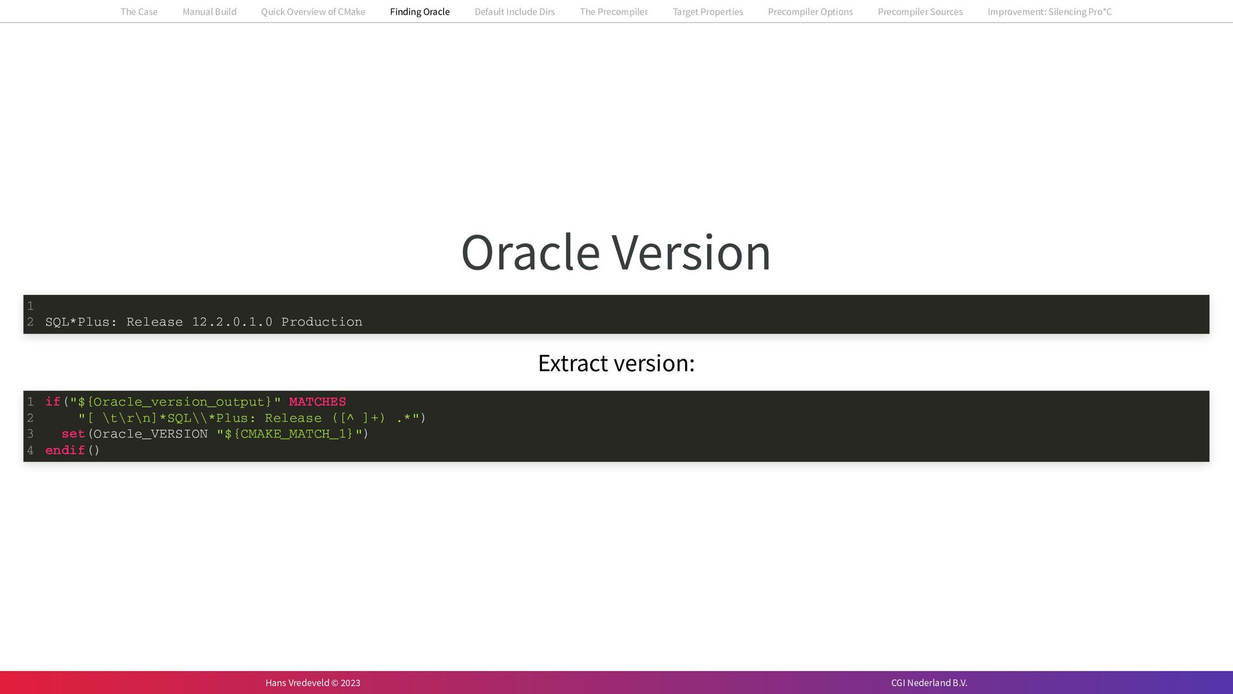Click Hans Vredeveld © 2023 footer text
The height and width of the screenshot is (694, 1233).
coord(313,682)
